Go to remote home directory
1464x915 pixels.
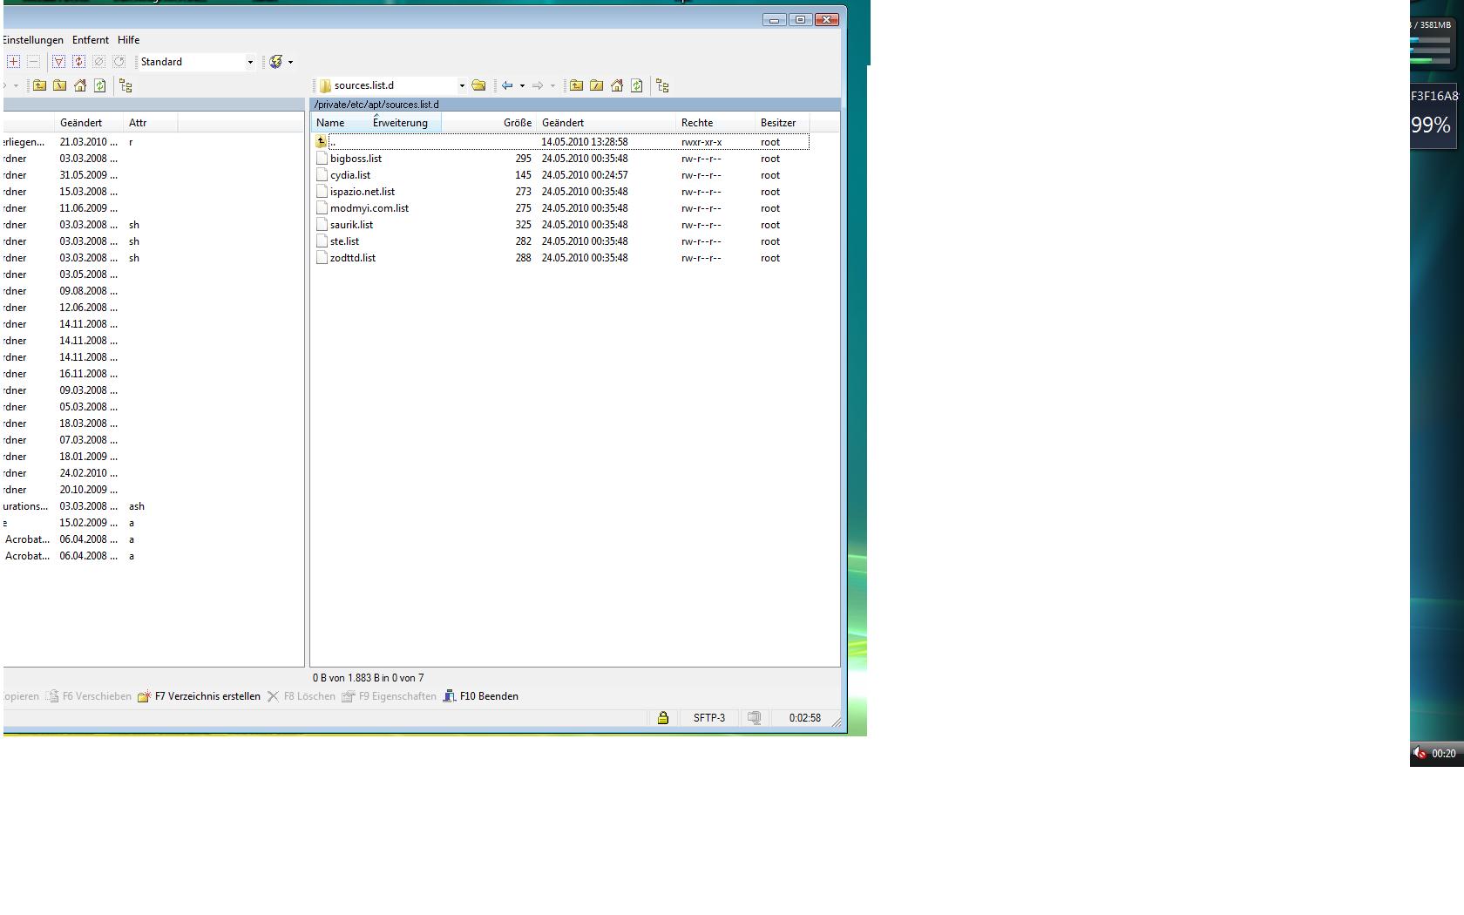(617, 85)
